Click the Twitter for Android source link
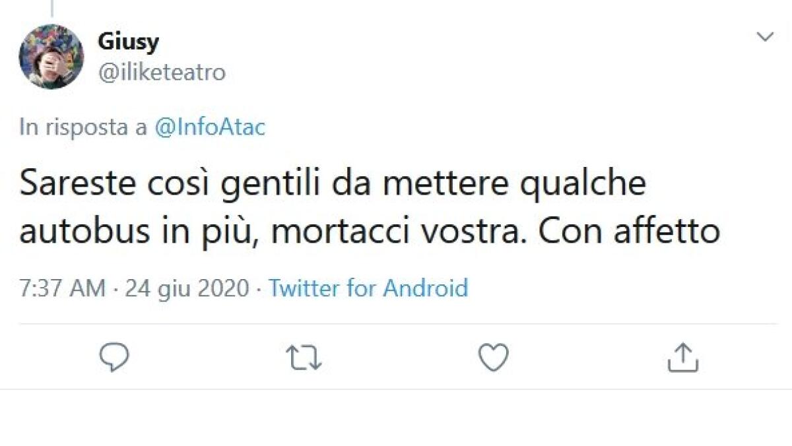 (367, 288)
